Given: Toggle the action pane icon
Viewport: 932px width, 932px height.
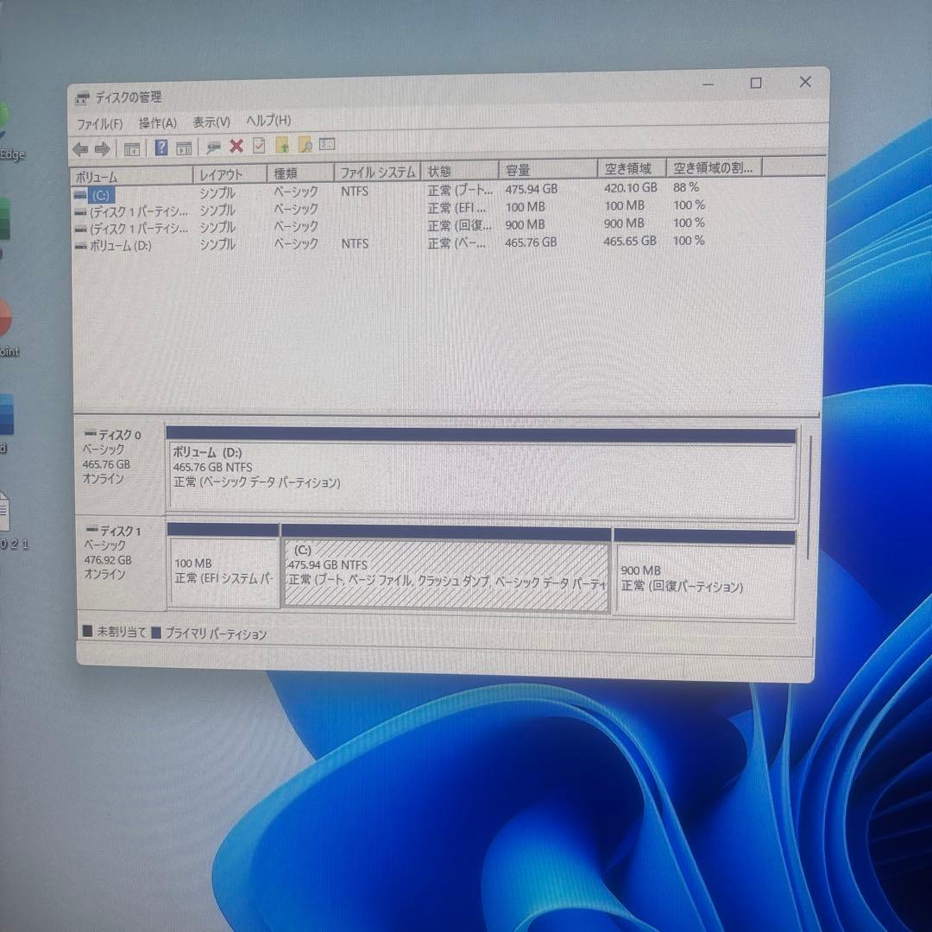Looking at the screenshot, I should (x=184, y=147).
